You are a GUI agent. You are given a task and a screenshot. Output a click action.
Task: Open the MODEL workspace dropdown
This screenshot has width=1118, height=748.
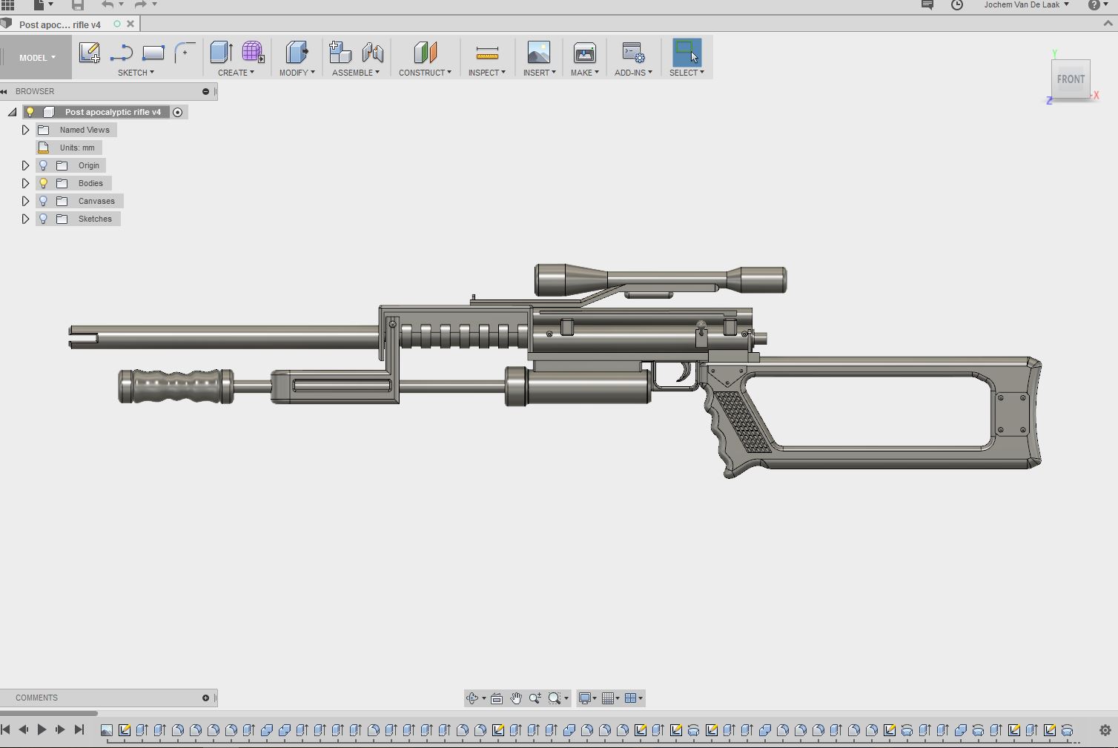(37, 58)
